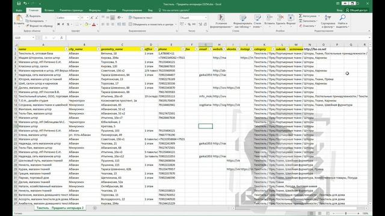385x216 pixels.
Task: Click the red font color A
Action: tap(94, 24)
